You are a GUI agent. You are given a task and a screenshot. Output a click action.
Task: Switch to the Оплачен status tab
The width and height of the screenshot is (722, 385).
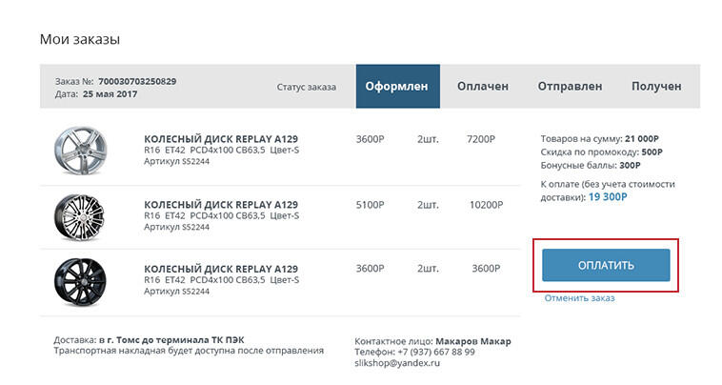(x=482, y=87)
